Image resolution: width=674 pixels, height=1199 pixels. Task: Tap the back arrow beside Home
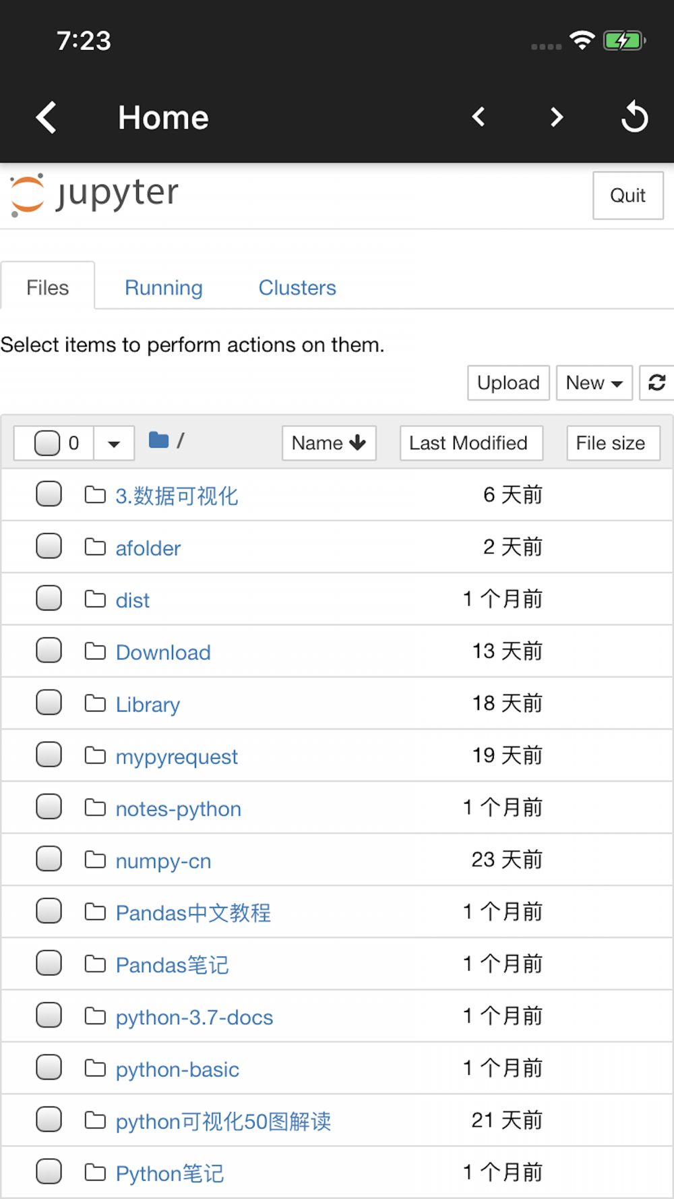(x=46, y=118)
